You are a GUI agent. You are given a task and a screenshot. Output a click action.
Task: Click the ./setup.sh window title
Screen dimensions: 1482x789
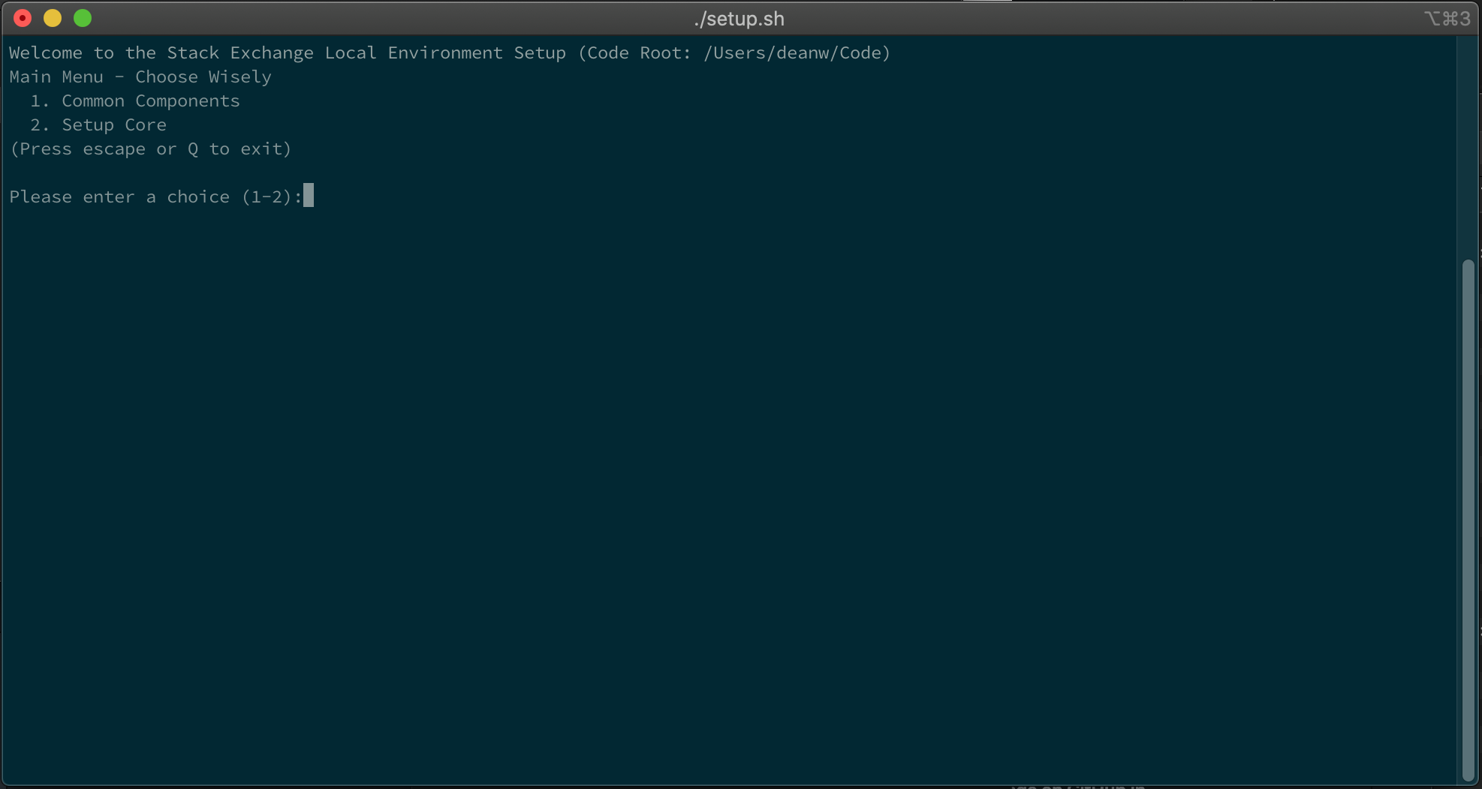[x=739, y=19]
